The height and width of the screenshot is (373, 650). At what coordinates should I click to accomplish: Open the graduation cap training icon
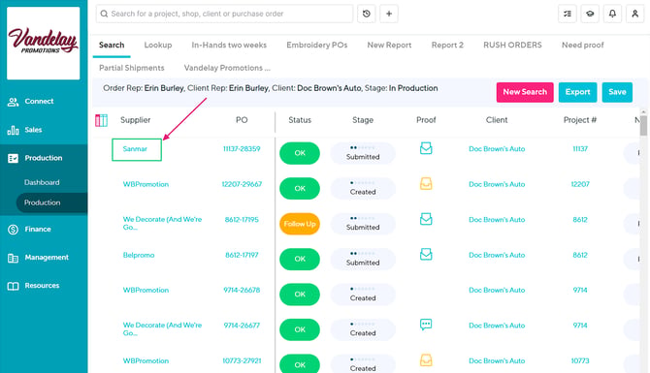point(590,14)
